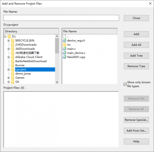Click the Add button
The width and height of the screenshot is (154, 152).
[x=136, y=34]
